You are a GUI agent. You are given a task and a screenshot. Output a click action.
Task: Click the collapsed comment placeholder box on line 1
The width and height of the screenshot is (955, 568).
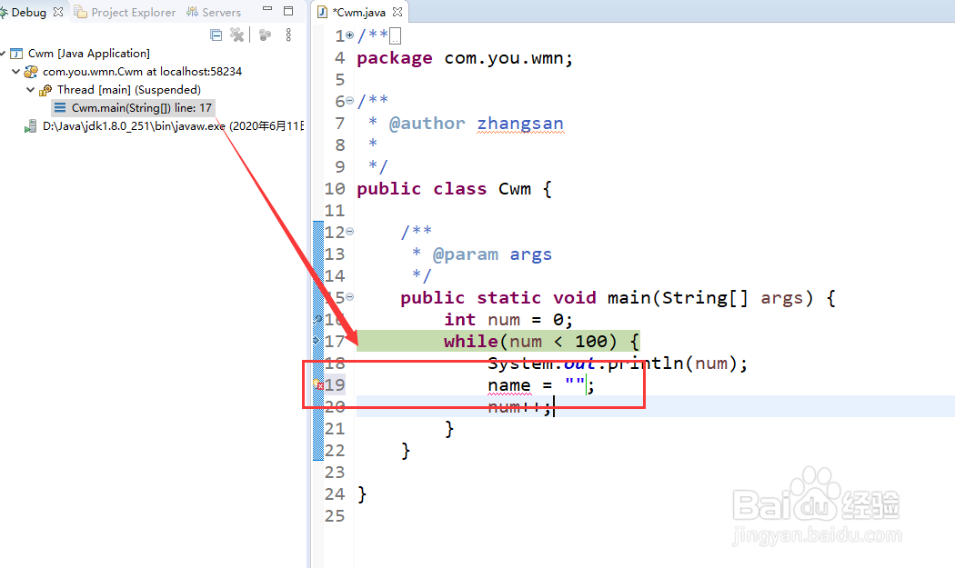(x=396, y=36)
